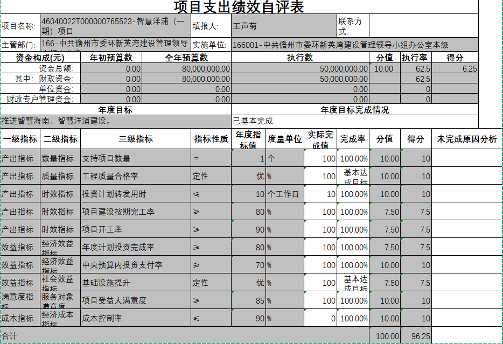
Task: Click the 成本控制率 actual value cell showing 0
Action: (x=320, y=318)
